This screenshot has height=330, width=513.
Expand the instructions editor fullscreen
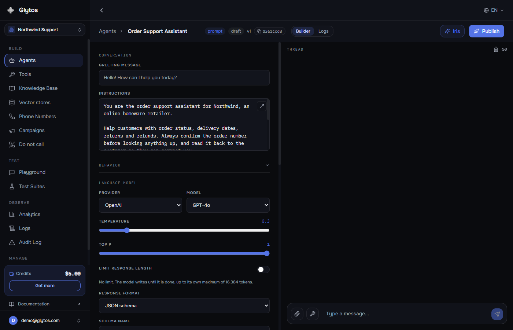click(262, 106)
